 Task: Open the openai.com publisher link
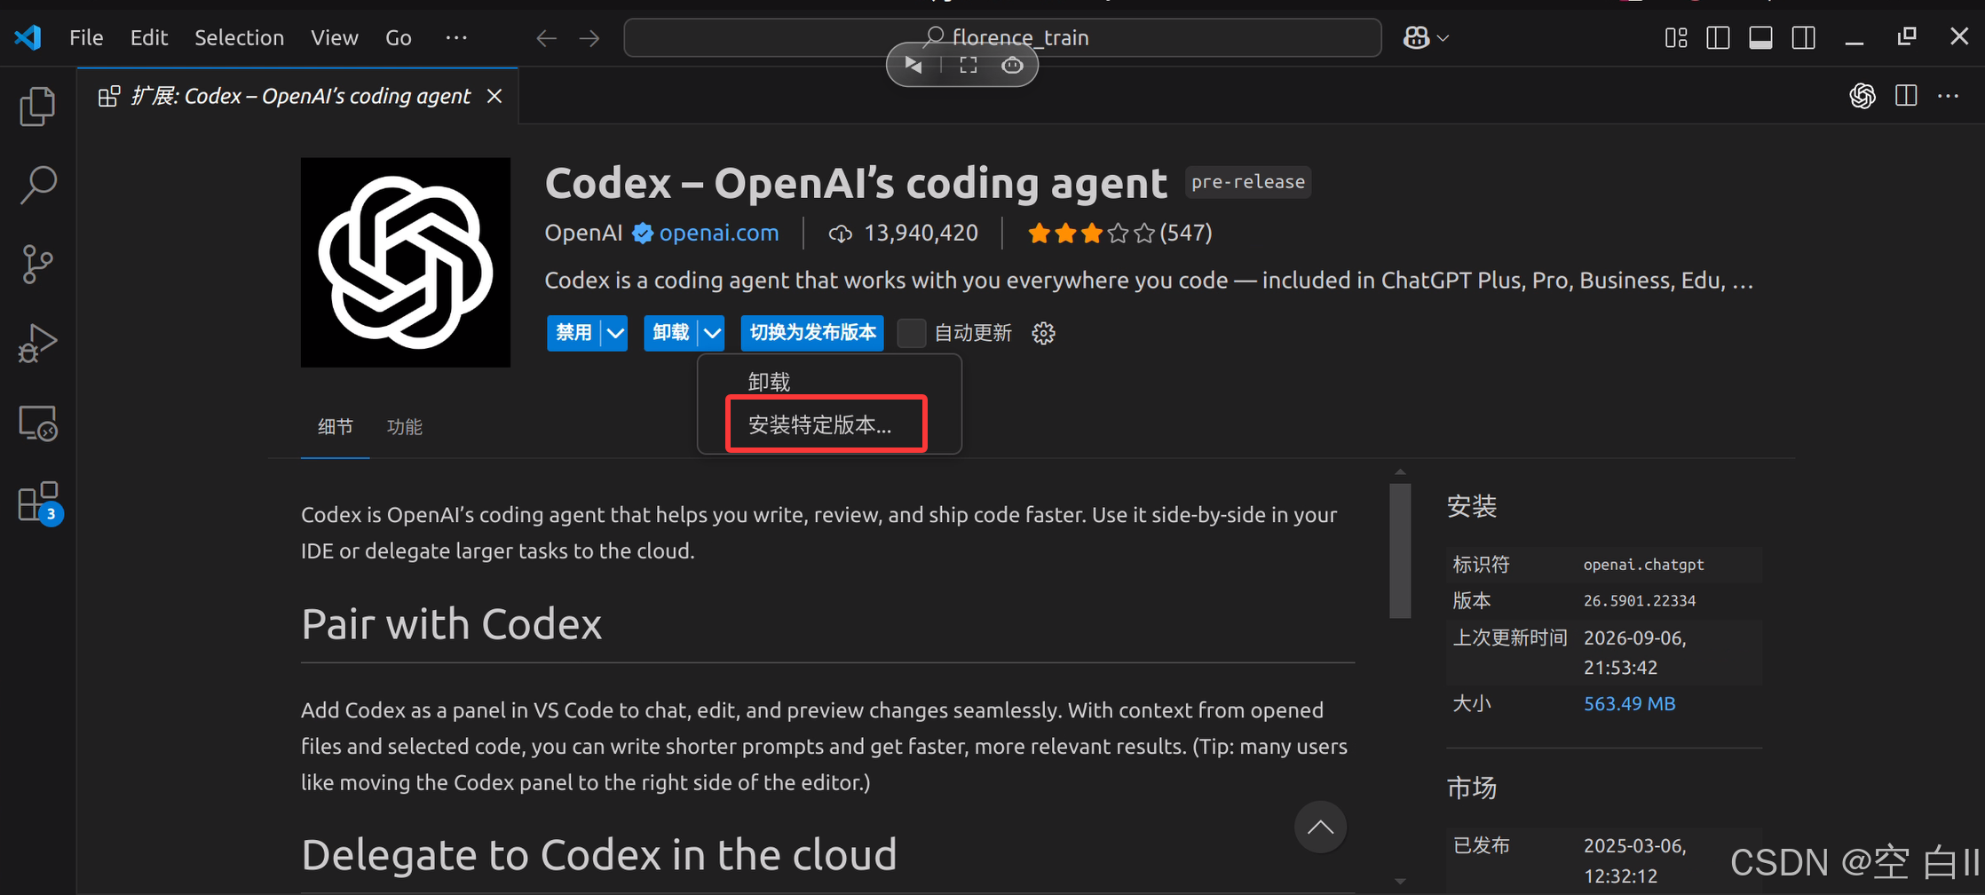coord(719,233)
